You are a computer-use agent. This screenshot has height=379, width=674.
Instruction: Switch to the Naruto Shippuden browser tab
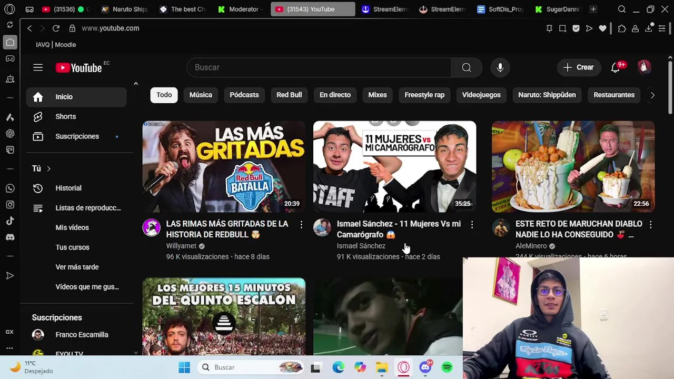coord(125,9)
